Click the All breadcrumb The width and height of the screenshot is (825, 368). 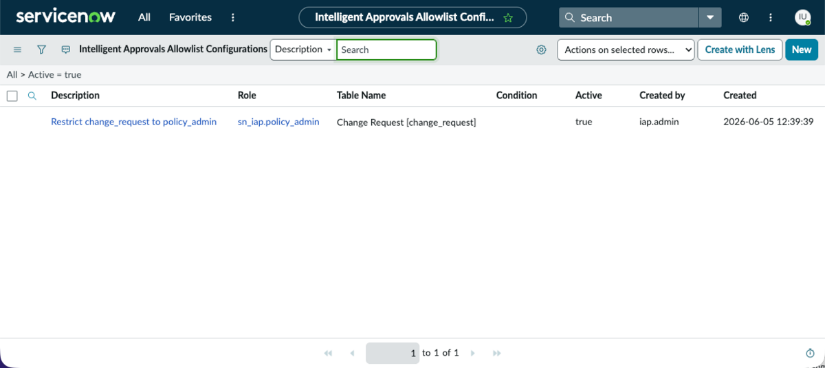click(12, 74)
